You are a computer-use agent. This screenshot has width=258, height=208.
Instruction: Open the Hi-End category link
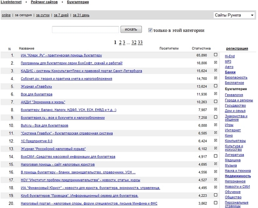click(x=230, y=56)
